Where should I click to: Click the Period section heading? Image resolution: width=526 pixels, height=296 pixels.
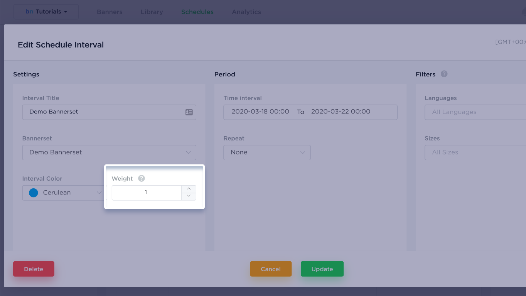click(225, 74)
